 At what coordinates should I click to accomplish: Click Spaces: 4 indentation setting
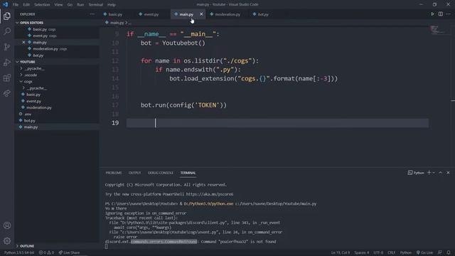[362, 252]
